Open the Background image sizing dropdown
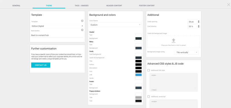This screenshot has width=231, height=108. coord(186,52)
